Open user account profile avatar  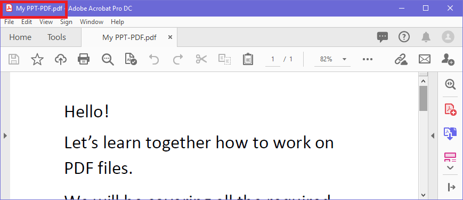tap(448, 37)
